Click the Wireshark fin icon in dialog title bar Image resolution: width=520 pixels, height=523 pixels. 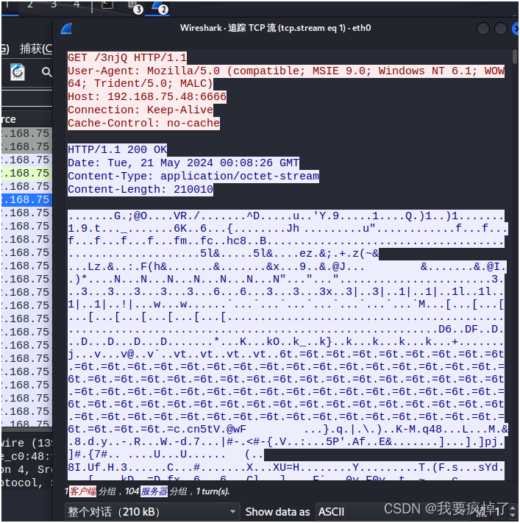click(x=66, y=29)
